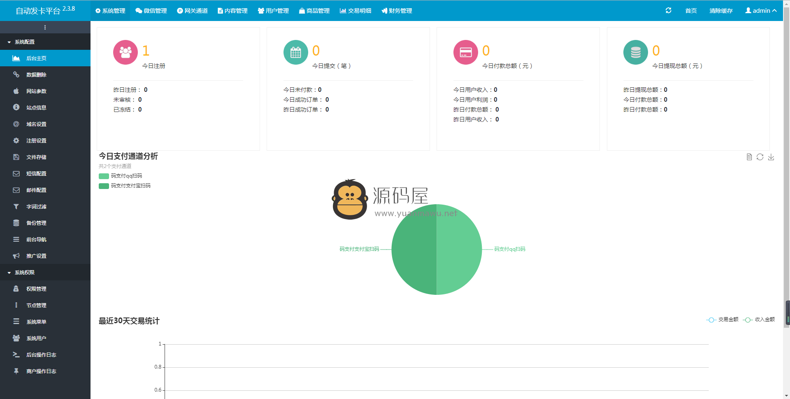Click the 字词过滤 funnel icon
The image size is (790, 399).
(x=16, y=206)
